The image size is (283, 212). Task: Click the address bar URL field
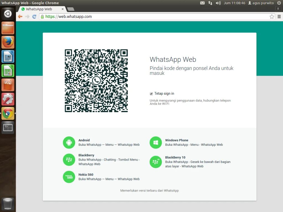(157, 17)
